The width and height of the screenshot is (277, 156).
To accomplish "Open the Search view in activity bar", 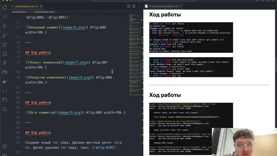I will coord(5,16).
